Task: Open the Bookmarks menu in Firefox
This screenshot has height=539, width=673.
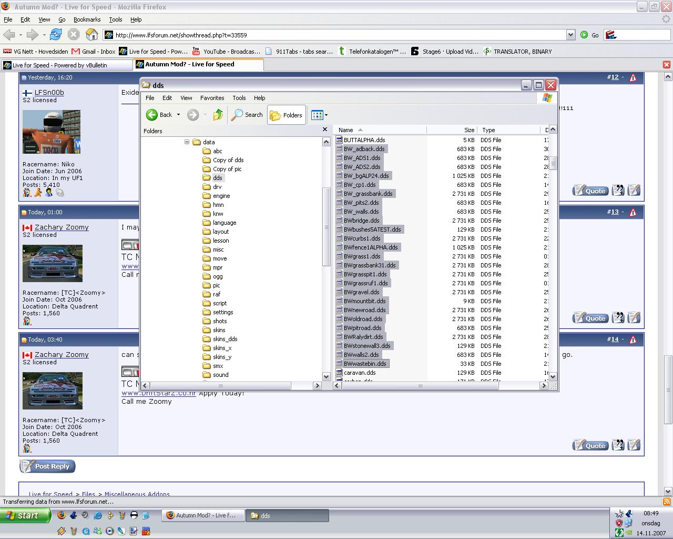Action: tap(87, 19)
